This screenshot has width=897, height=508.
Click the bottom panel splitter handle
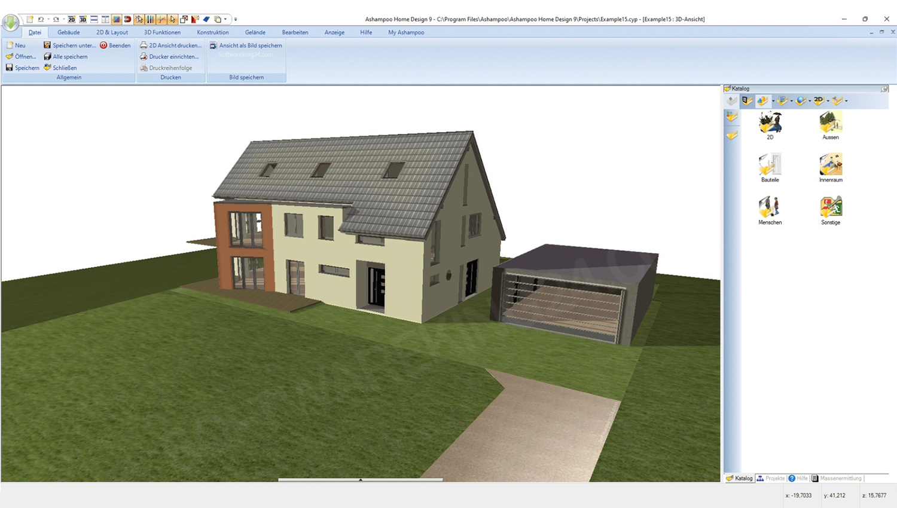coord(360,479)
